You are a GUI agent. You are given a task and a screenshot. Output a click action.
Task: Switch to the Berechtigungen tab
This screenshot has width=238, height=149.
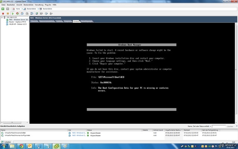coord(87,21)
